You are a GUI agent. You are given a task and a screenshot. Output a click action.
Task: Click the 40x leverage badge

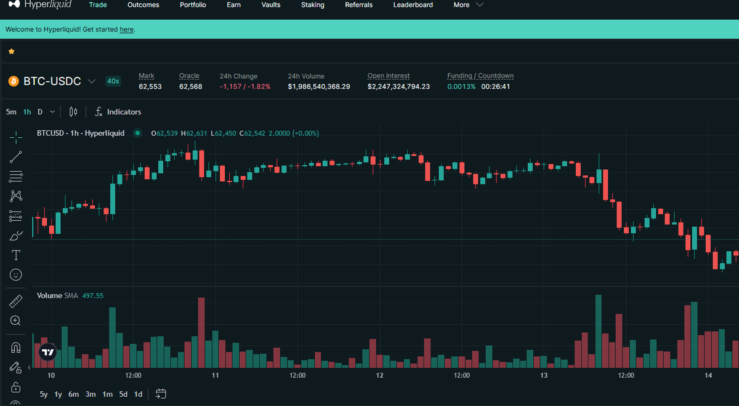tap(113, 81)
